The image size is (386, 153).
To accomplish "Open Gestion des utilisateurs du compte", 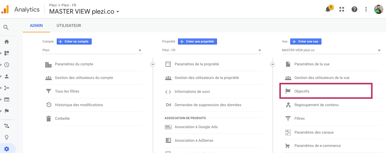I will [x=93, y=78].
